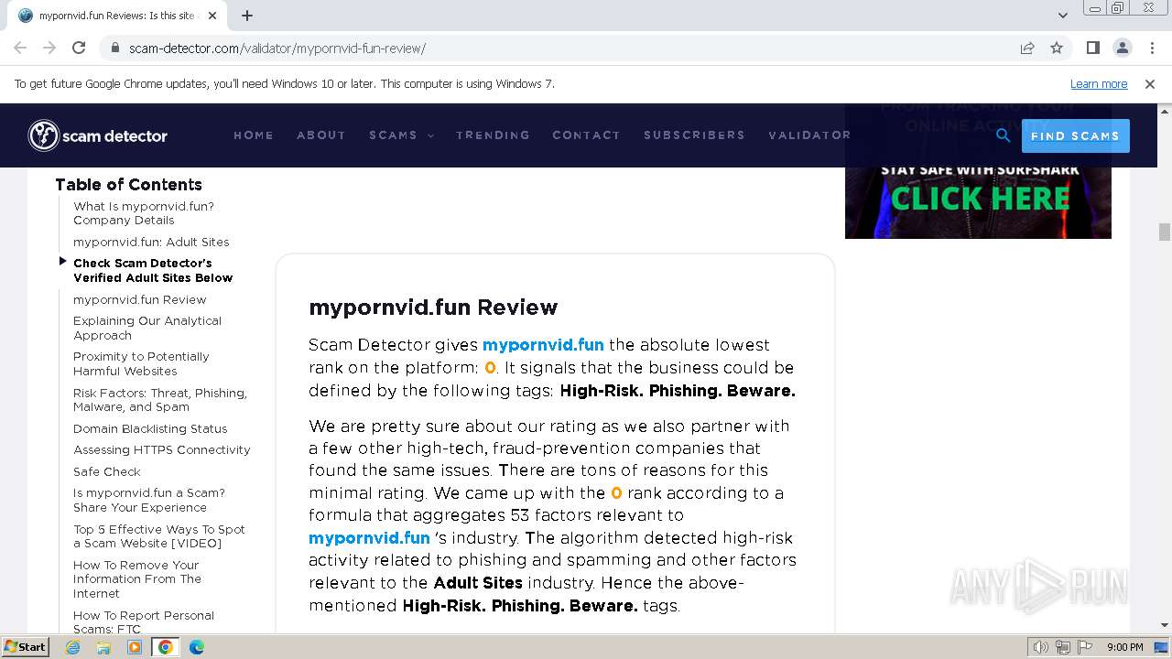View site information via the lock icon
This screenshot has width=1172, height=659.
point(115,49)
